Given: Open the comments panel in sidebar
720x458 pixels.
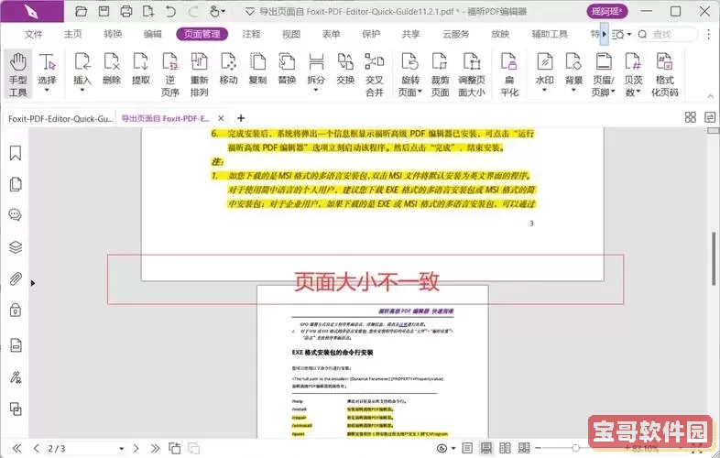Looking at the screenshot, I should click(16, 215).
